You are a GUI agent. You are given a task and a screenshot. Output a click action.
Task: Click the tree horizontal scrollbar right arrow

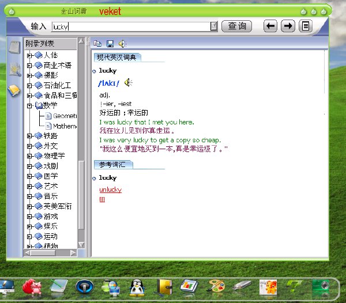pyautogui.click(x=73, y=253)
